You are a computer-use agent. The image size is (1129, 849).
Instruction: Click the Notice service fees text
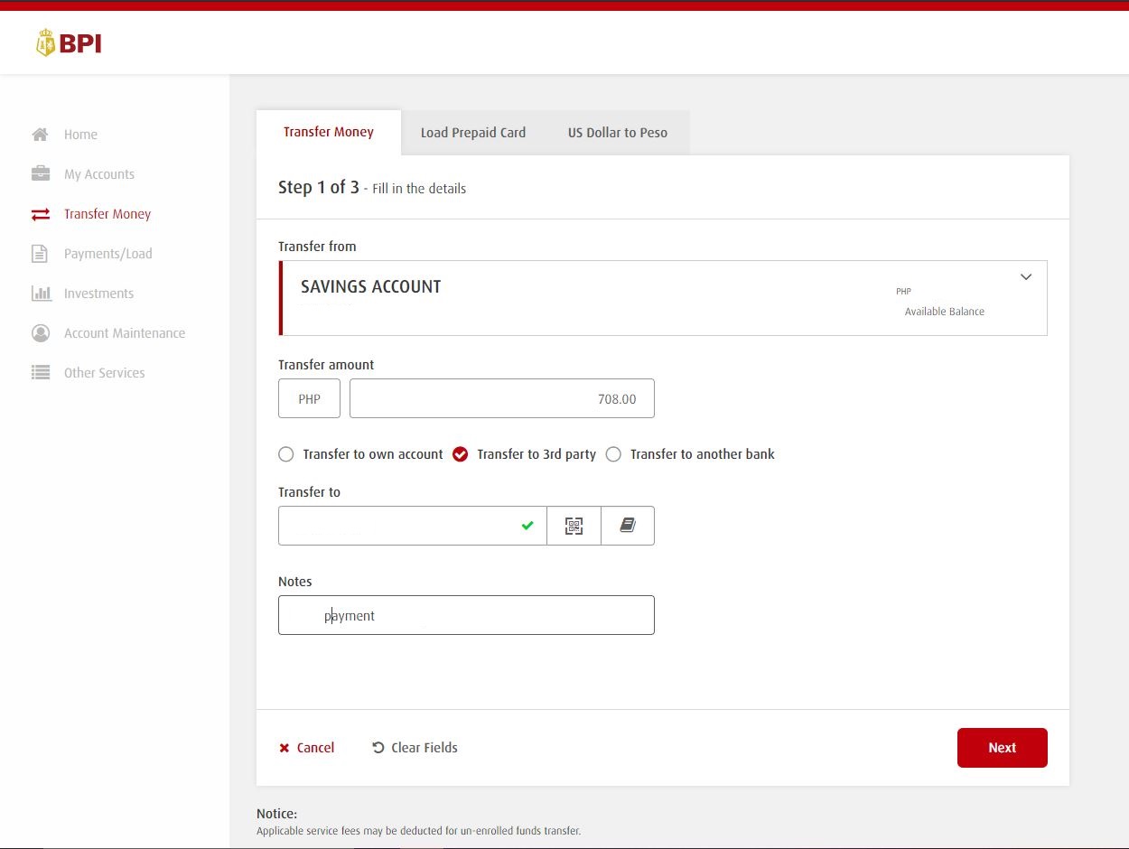pyautogui.click(x=418, y=831)
